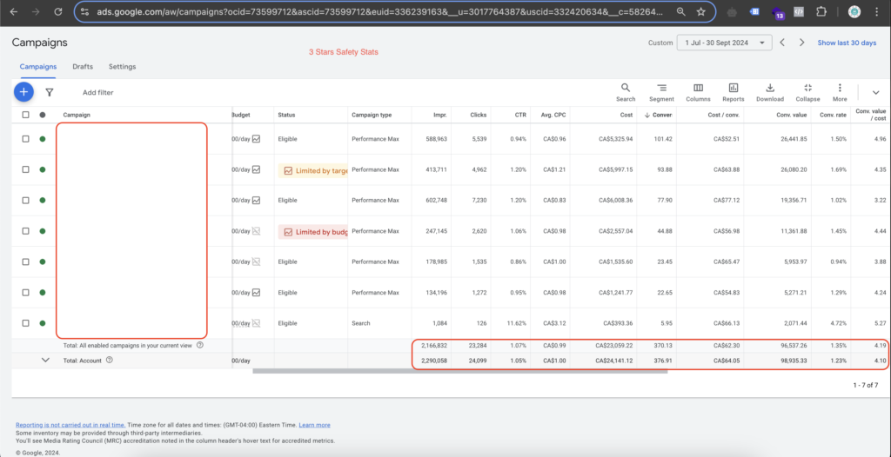891x457 pixels.
Task: Select checkbox for 134,196 impressions row
Action: click(x=25, y=293)
